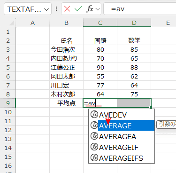This screenshot has height=173, width=176.
Task: Click the fill handle of cell selection
Action: coord(151,107)
